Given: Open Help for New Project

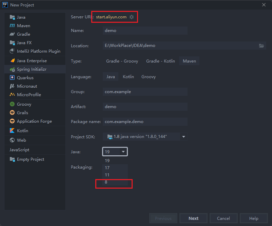Looking at the screenshot, I should click(254, 218).
